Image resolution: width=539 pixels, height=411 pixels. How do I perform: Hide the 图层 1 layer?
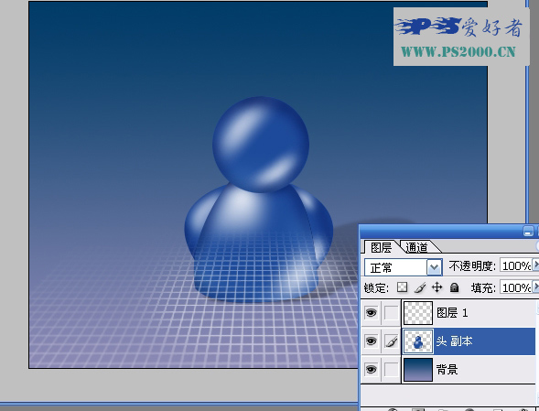coord(371,313)
